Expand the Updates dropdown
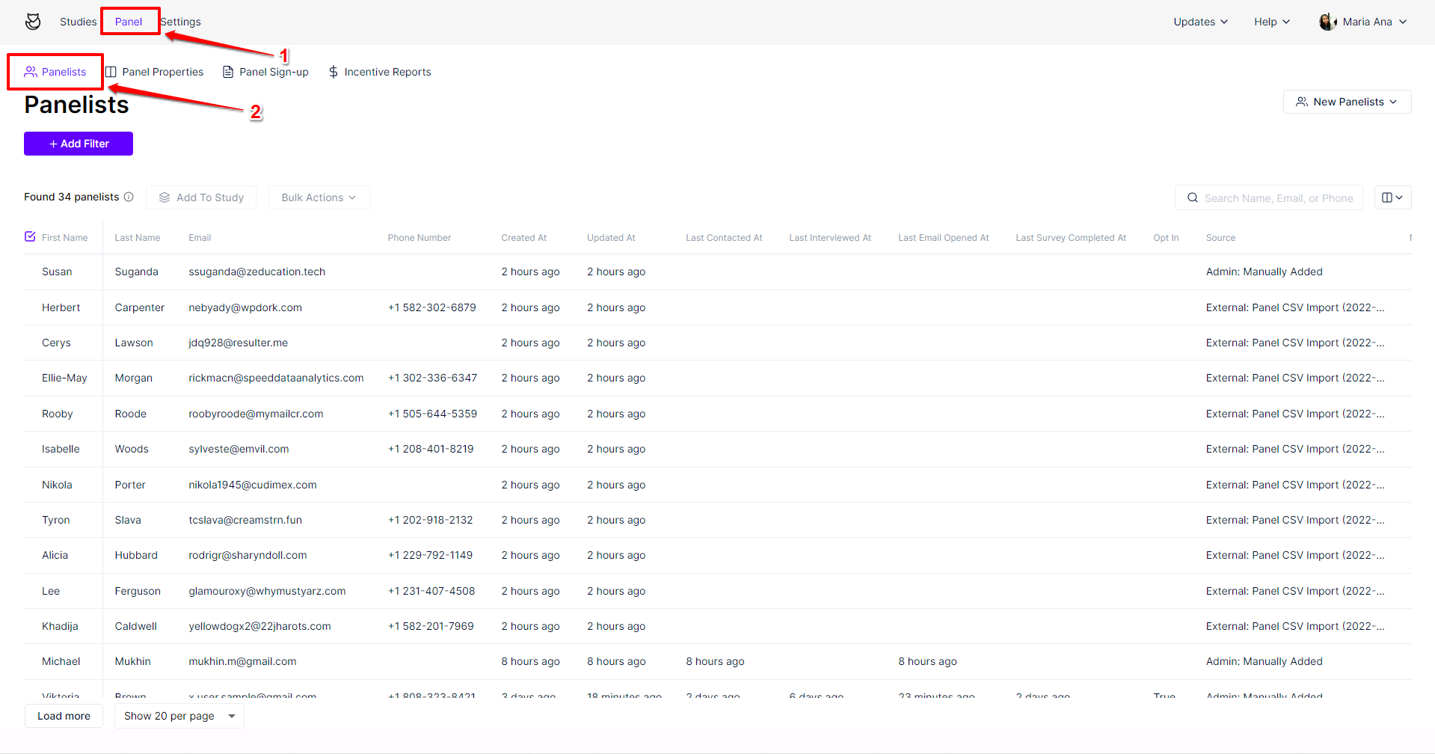 click(1200, 22)
